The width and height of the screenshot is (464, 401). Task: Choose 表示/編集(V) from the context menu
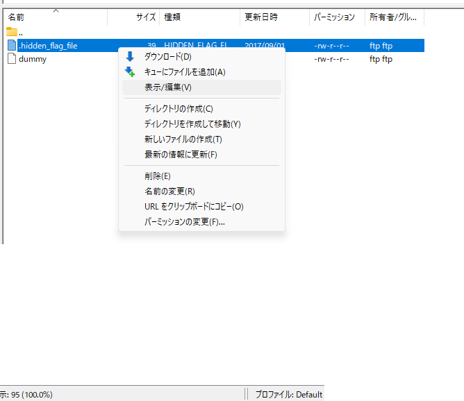tap(167, 87)
